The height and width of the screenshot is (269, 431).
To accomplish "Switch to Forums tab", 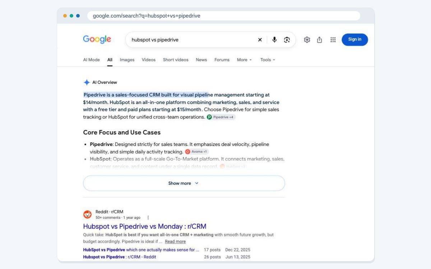I will click(222, 60).
